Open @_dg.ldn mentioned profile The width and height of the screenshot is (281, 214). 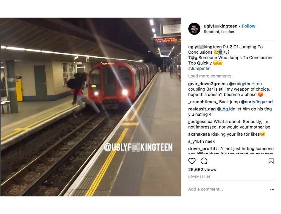point(226,109)
